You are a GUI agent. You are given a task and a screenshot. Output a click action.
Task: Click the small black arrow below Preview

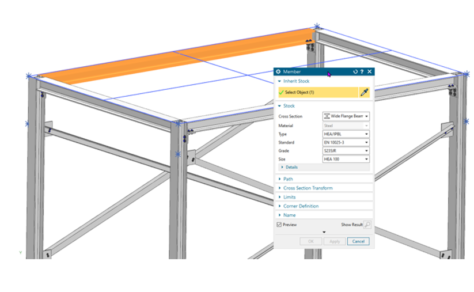pos(324,232)
